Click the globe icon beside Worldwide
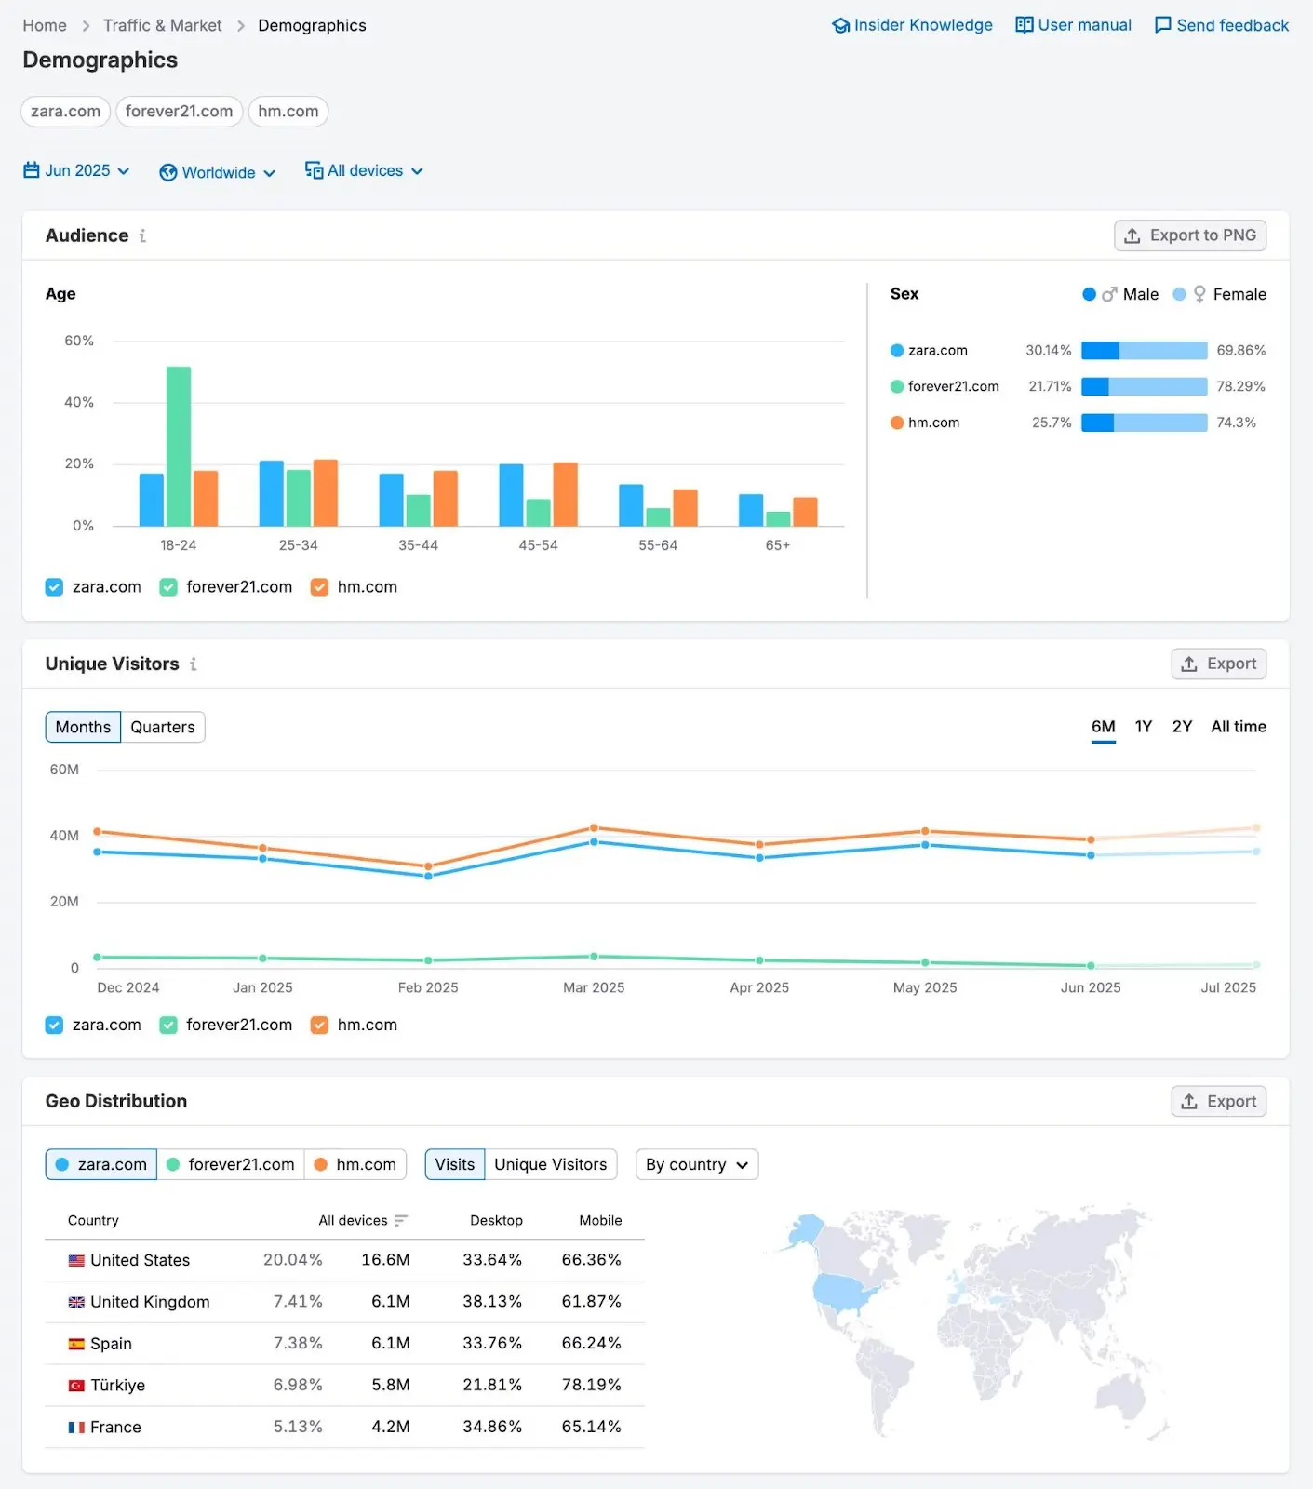 [x=168, y=173]
